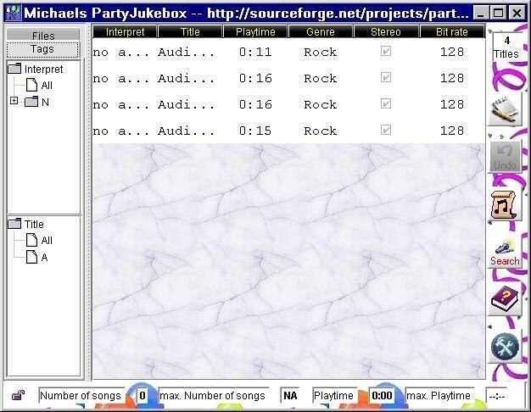Click the Playtime 0:00 value field
The width and height of the screenshot is (531, 412).
(x=382, y=395)
